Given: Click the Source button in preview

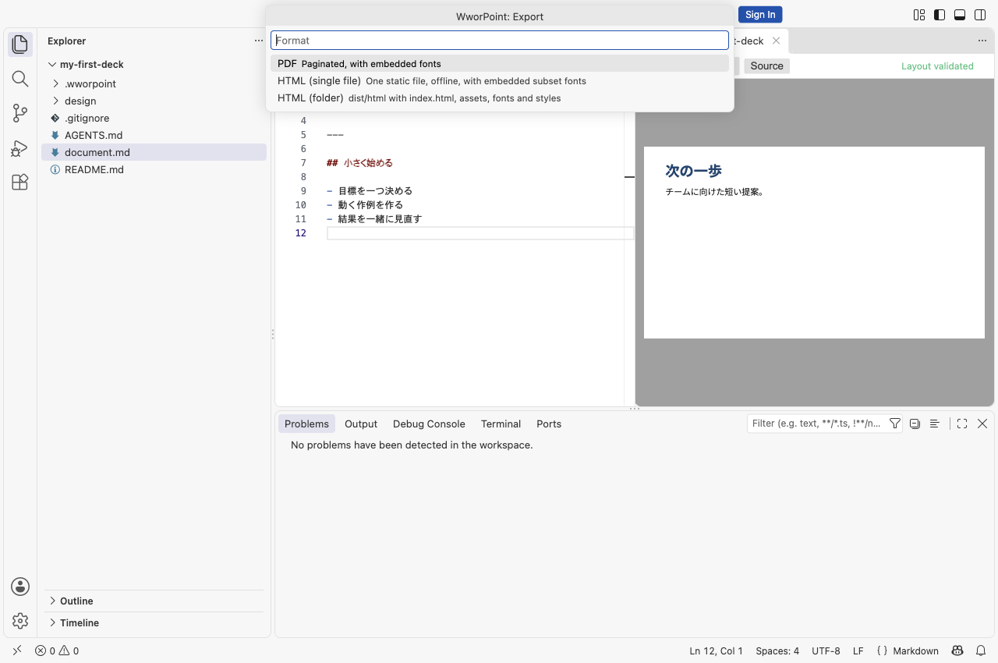Looking at the screenshot, I should [x=766, y=66].
